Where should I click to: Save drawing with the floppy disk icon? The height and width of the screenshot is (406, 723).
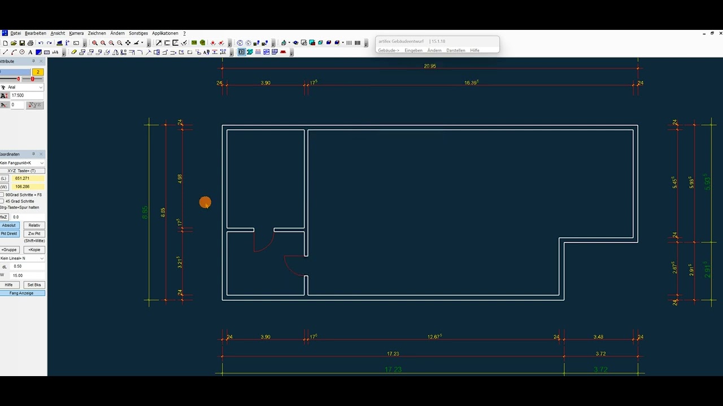coord(22,43)
